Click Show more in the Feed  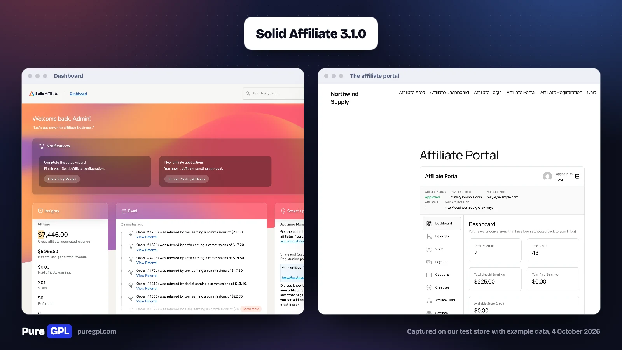(251, 309)
